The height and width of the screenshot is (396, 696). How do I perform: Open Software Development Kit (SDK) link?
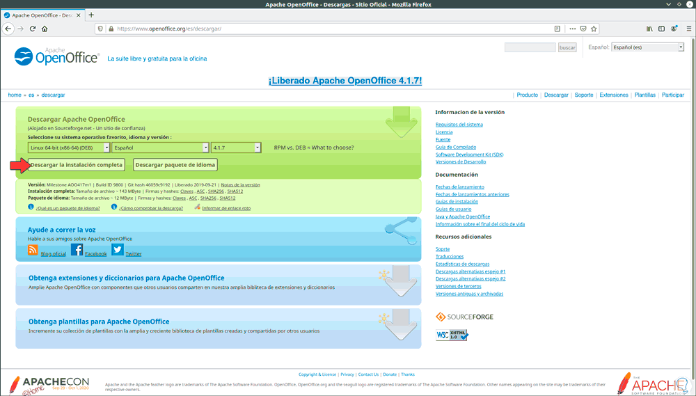coord(470,155)
